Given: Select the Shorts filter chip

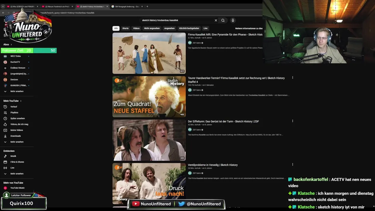Looking at the screenshot, I should pyautogui.click(x=125, y=28).
